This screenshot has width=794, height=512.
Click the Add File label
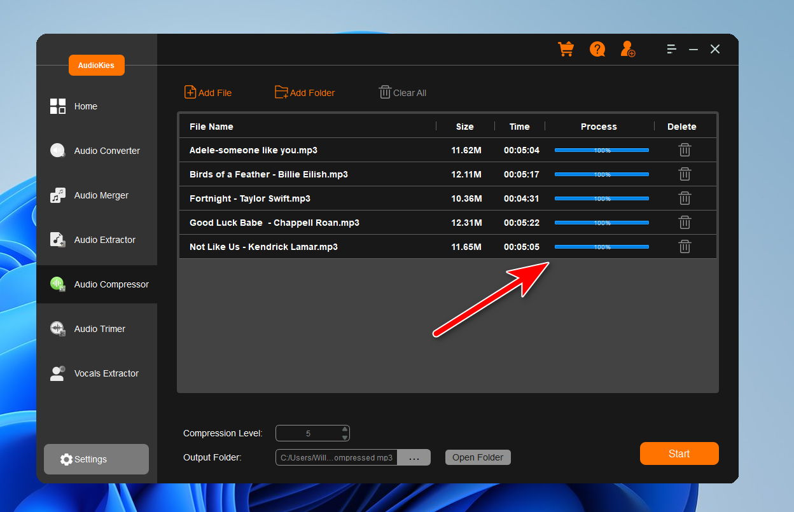pyautogui.click(x=215, y=93)
